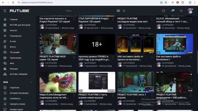Click the upload video icon in header

[x=164, y=11]
